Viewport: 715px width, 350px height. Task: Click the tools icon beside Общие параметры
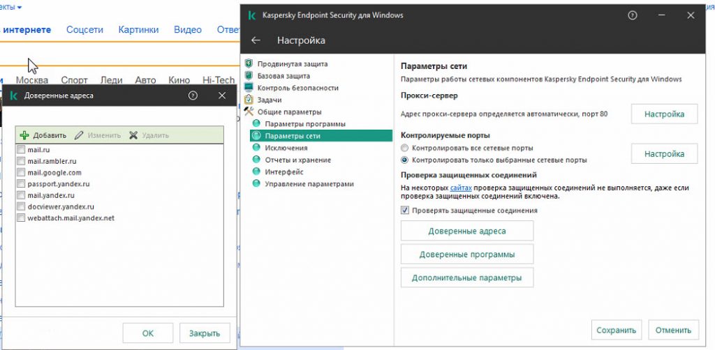coord(249,112)
